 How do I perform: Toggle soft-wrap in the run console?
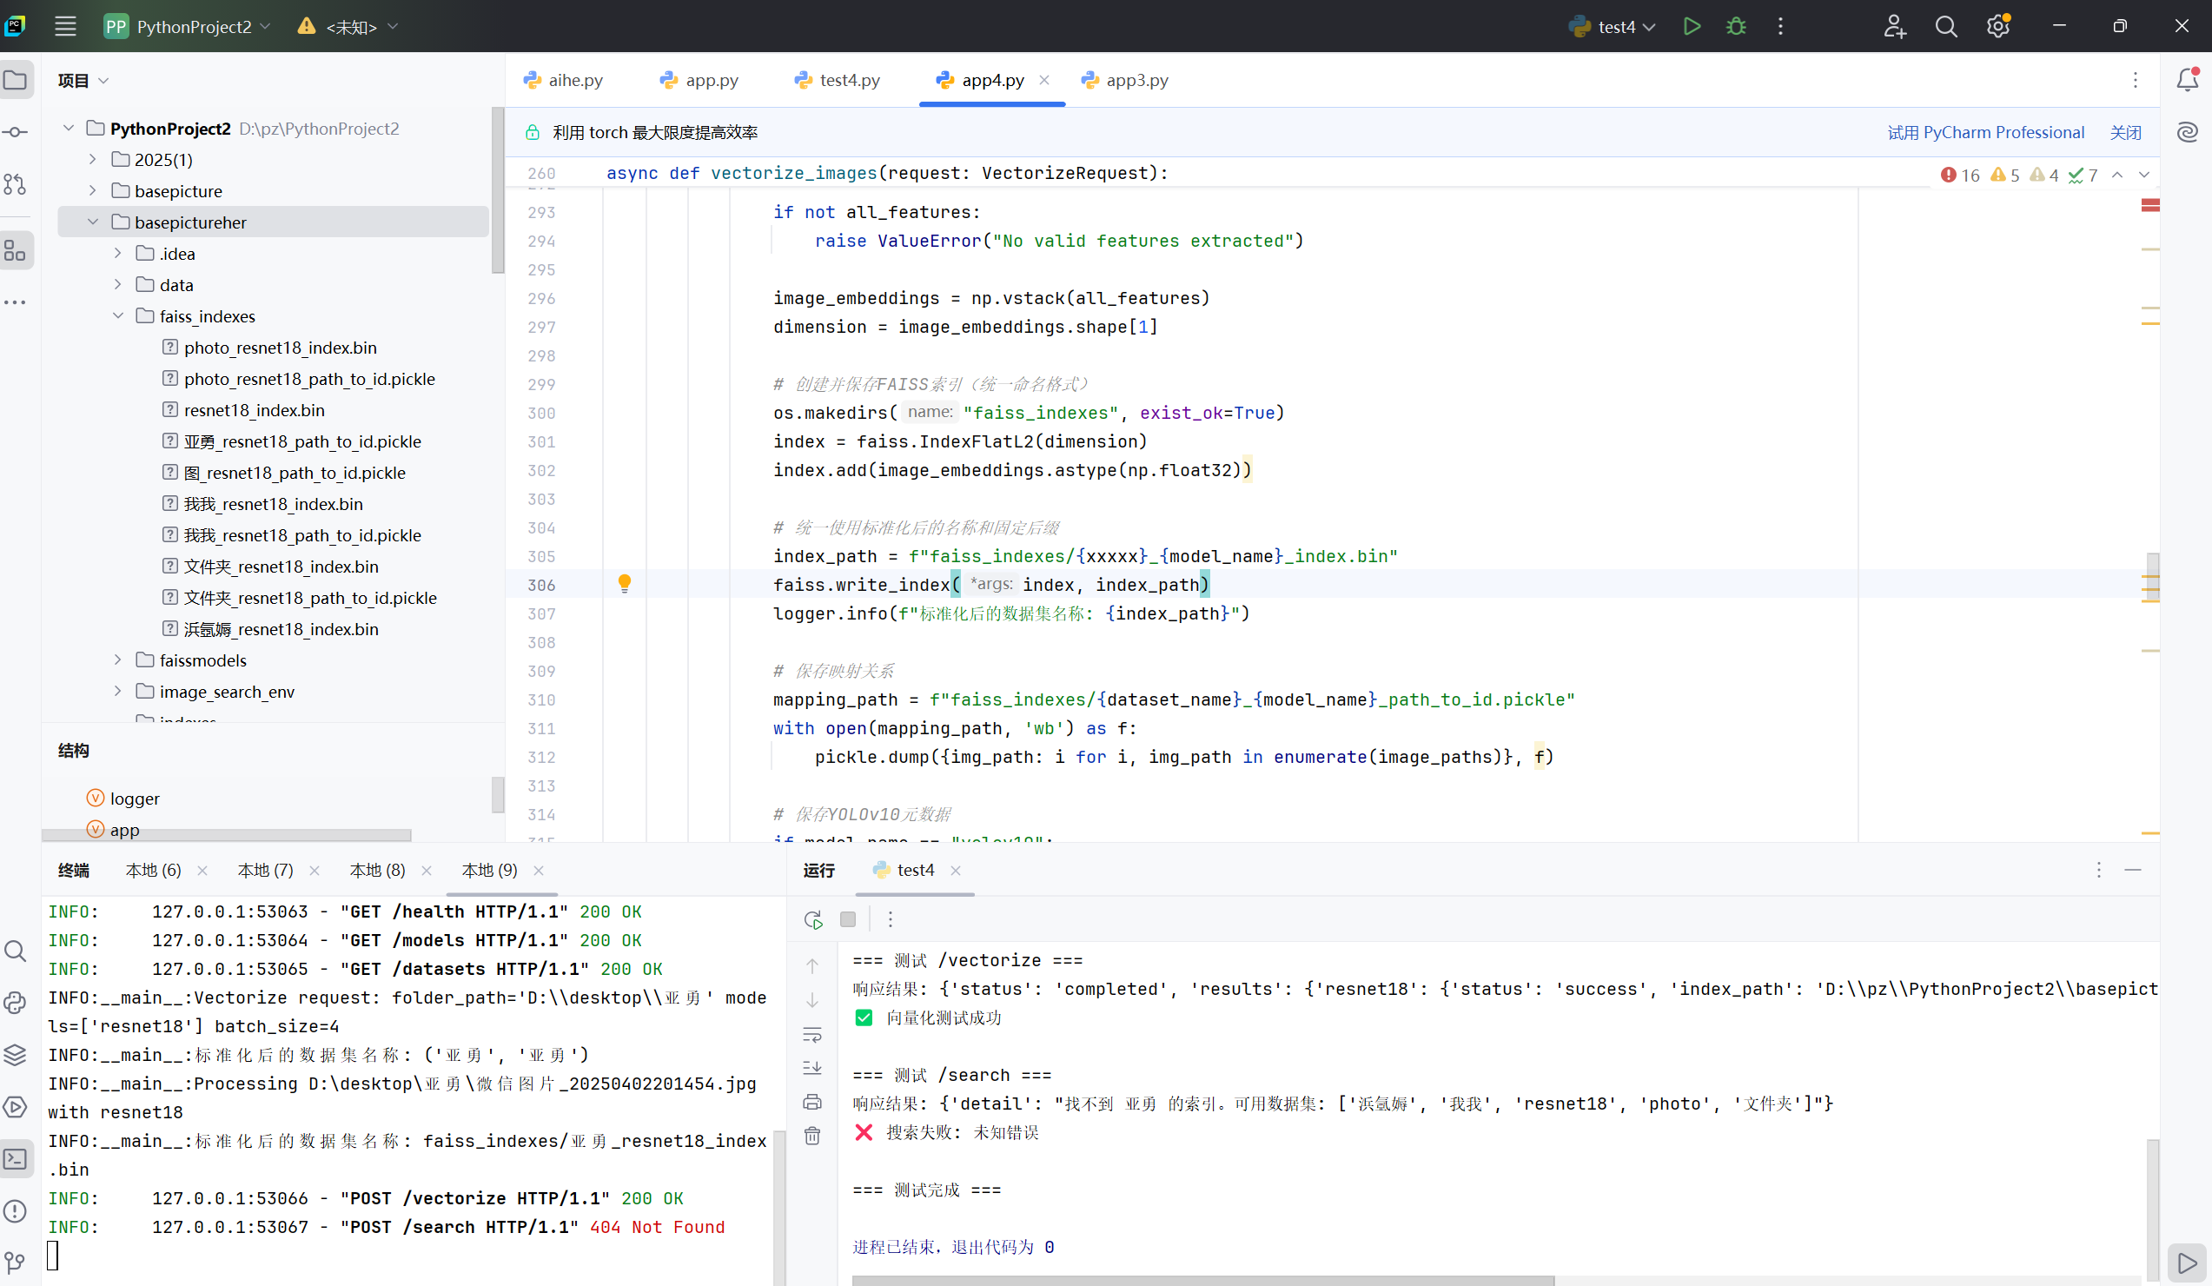click(812, 1035)
